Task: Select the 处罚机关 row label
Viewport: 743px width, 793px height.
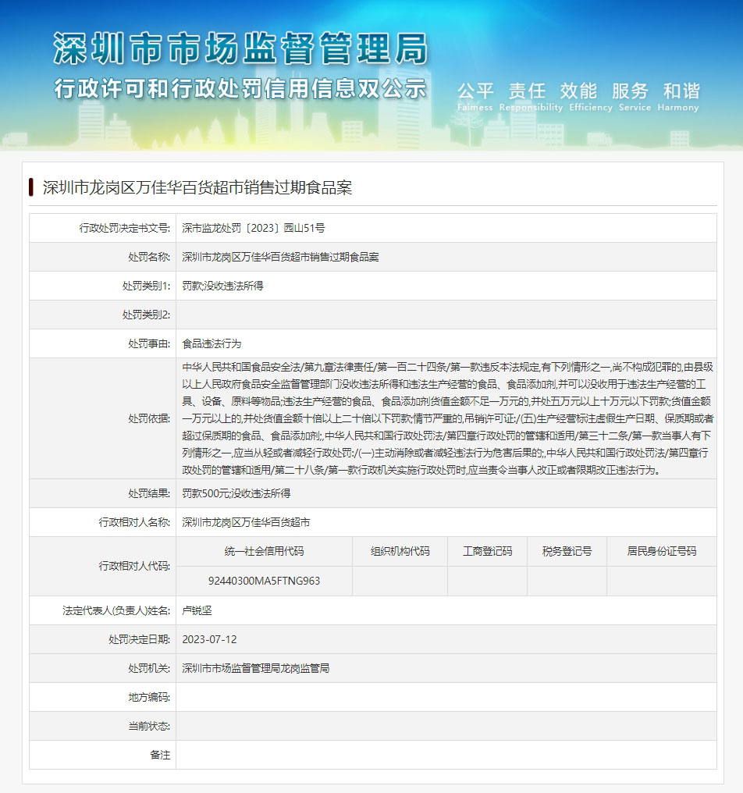Action: tap(149, 669)
